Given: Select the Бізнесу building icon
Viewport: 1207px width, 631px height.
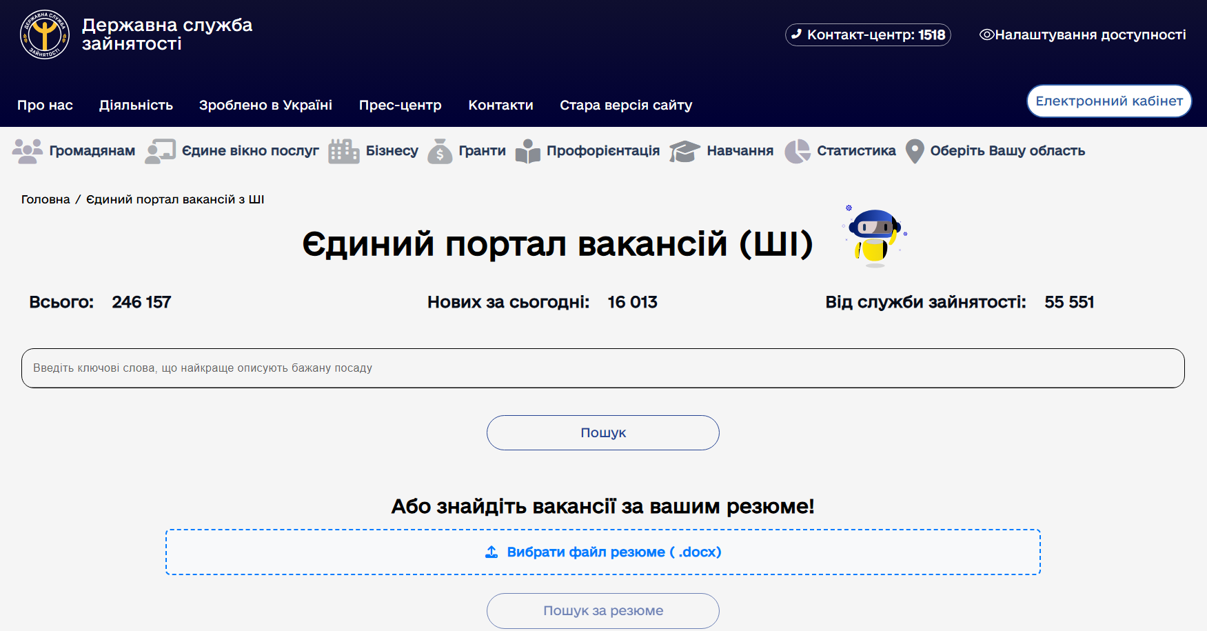Looking at the screenshot, I should (x=343, y=150).
